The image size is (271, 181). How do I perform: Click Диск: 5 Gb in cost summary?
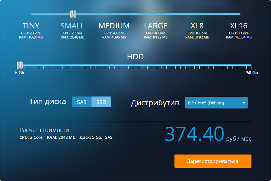[x=90, y=137]
